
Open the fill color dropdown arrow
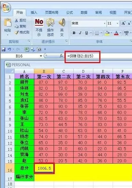111,33
